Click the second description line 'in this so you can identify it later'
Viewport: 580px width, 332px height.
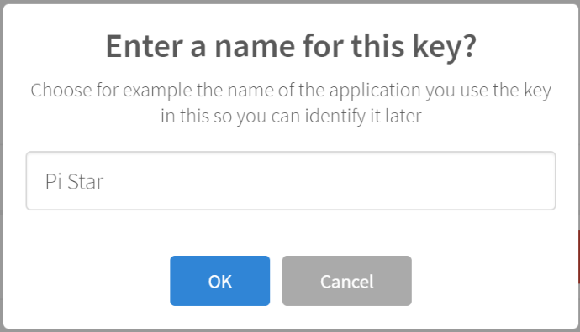coord(291,117)
